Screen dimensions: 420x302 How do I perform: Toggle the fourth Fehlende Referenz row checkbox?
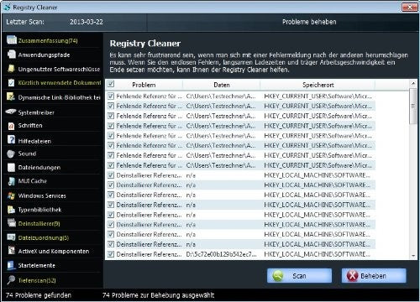[111, 126]
